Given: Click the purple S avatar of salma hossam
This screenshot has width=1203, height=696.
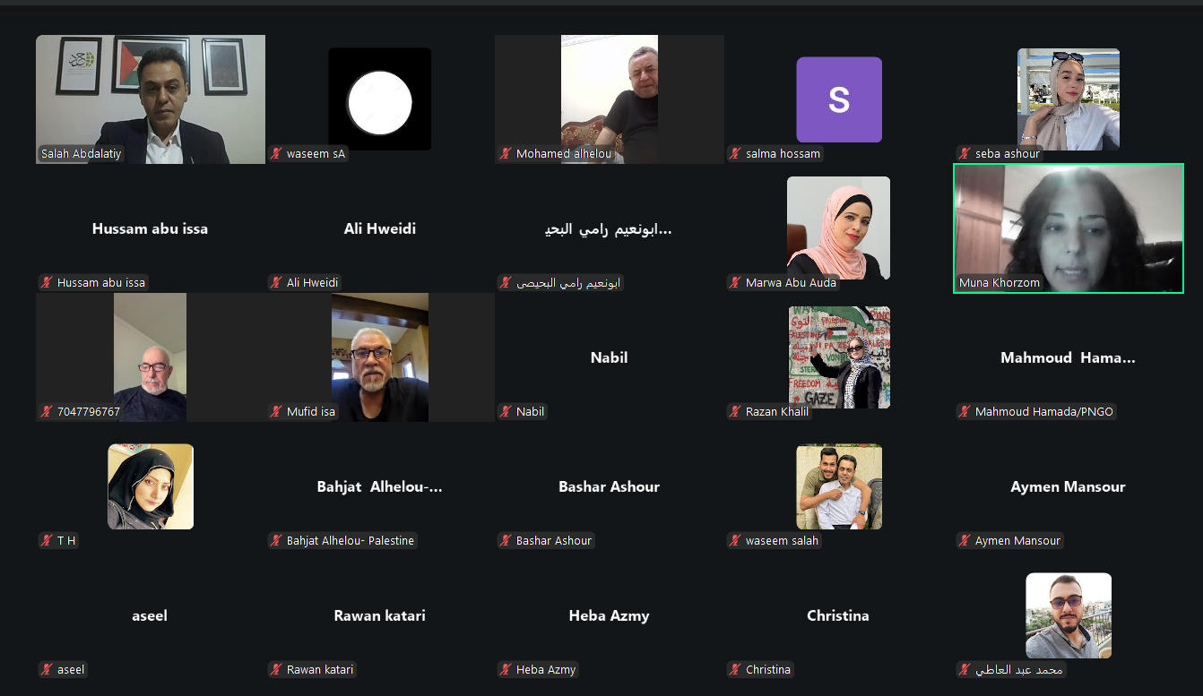Looking at the screenshot, I should point(839,99).
